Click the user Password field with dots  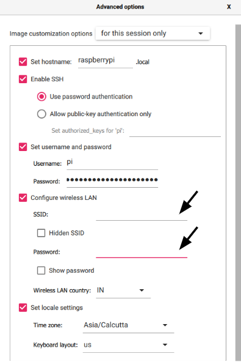coord(112,180)
